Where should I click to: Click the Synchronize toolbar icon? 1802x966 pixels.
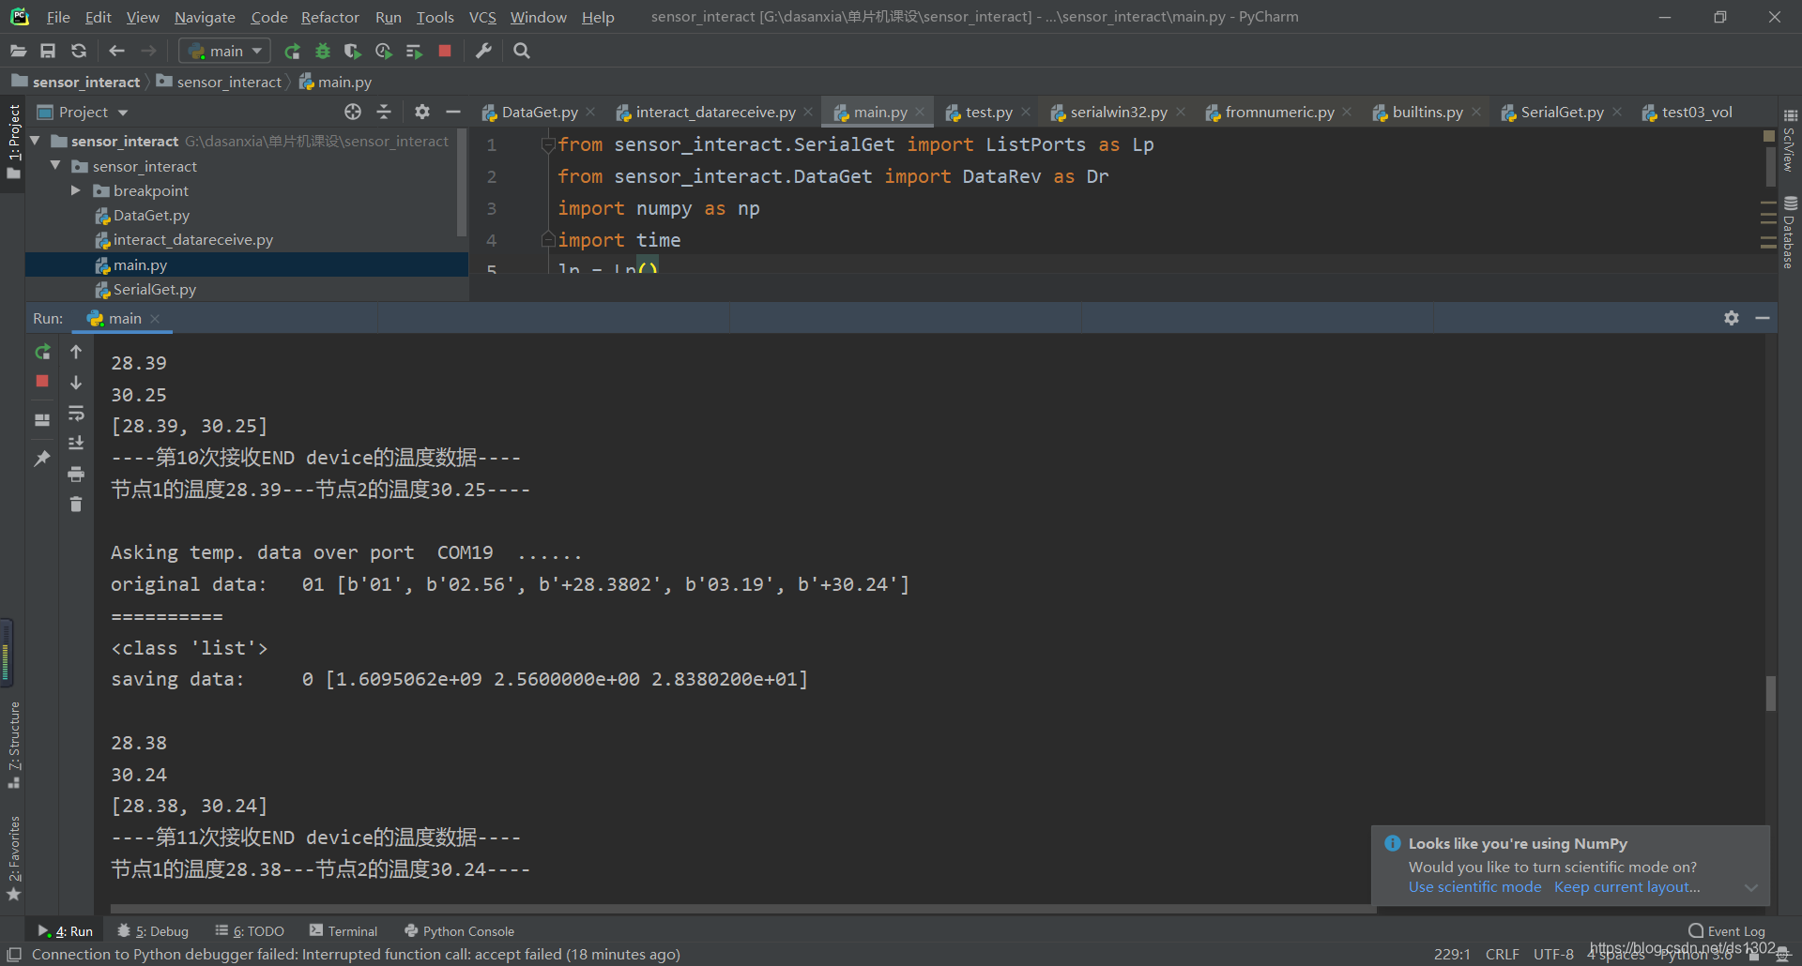pos(79,52)
